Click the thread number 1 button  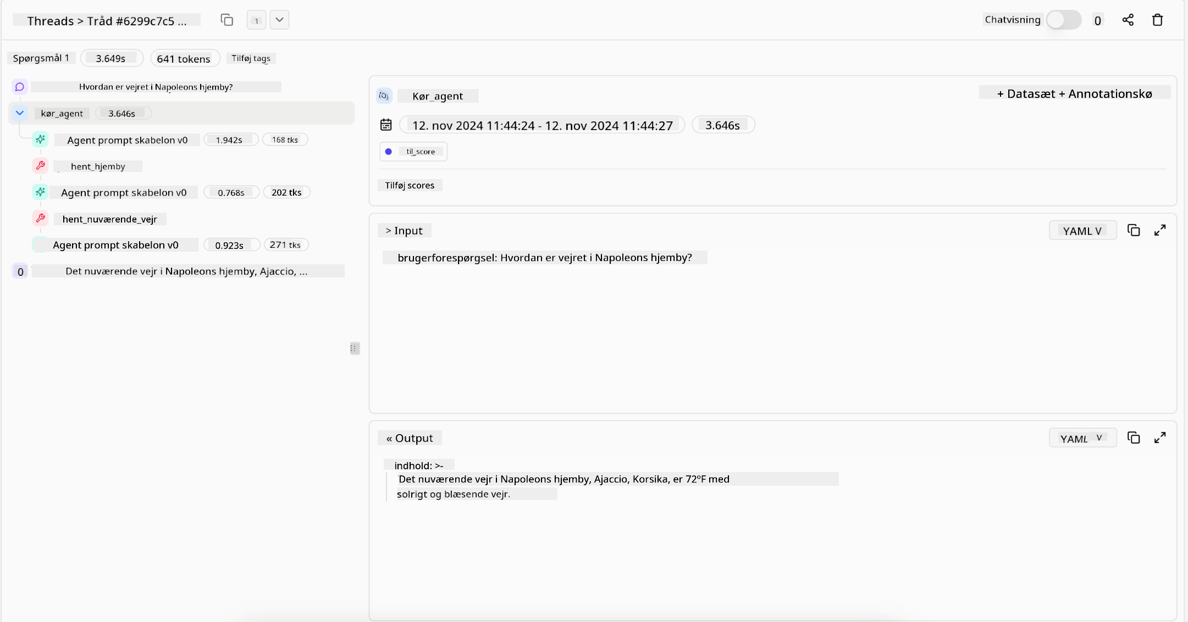tap(256, 20)
